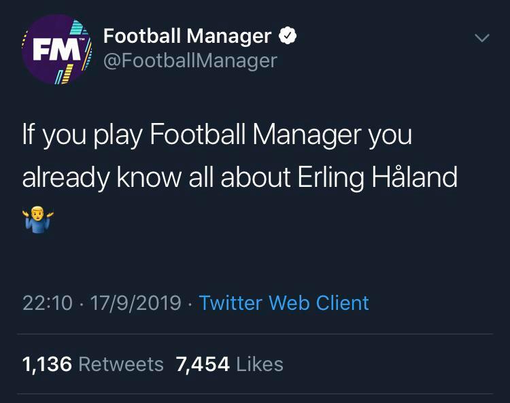Open the 7,454 likes count
This screenshot has width=510, height=403.
coord(203,364)
